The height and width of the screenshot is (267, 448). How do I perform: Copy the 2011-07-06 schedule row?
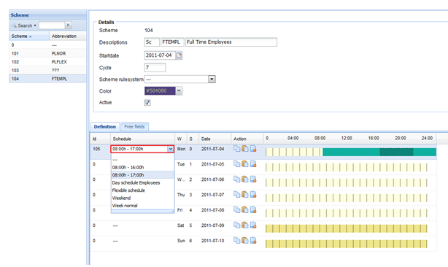pos(237,179)
